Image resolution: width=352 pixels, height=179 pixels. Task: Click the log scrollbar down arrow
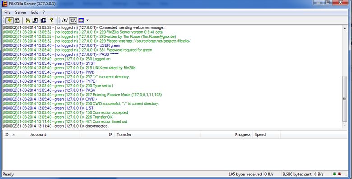pyautogui.click(x=345, y=125)
